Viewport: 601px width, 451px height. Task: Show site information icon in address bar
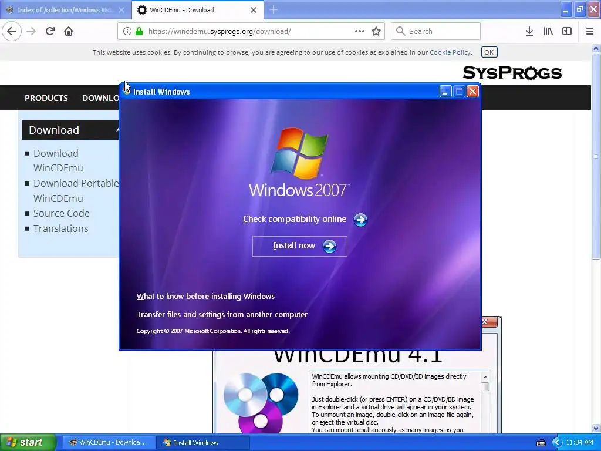(127, 31)
